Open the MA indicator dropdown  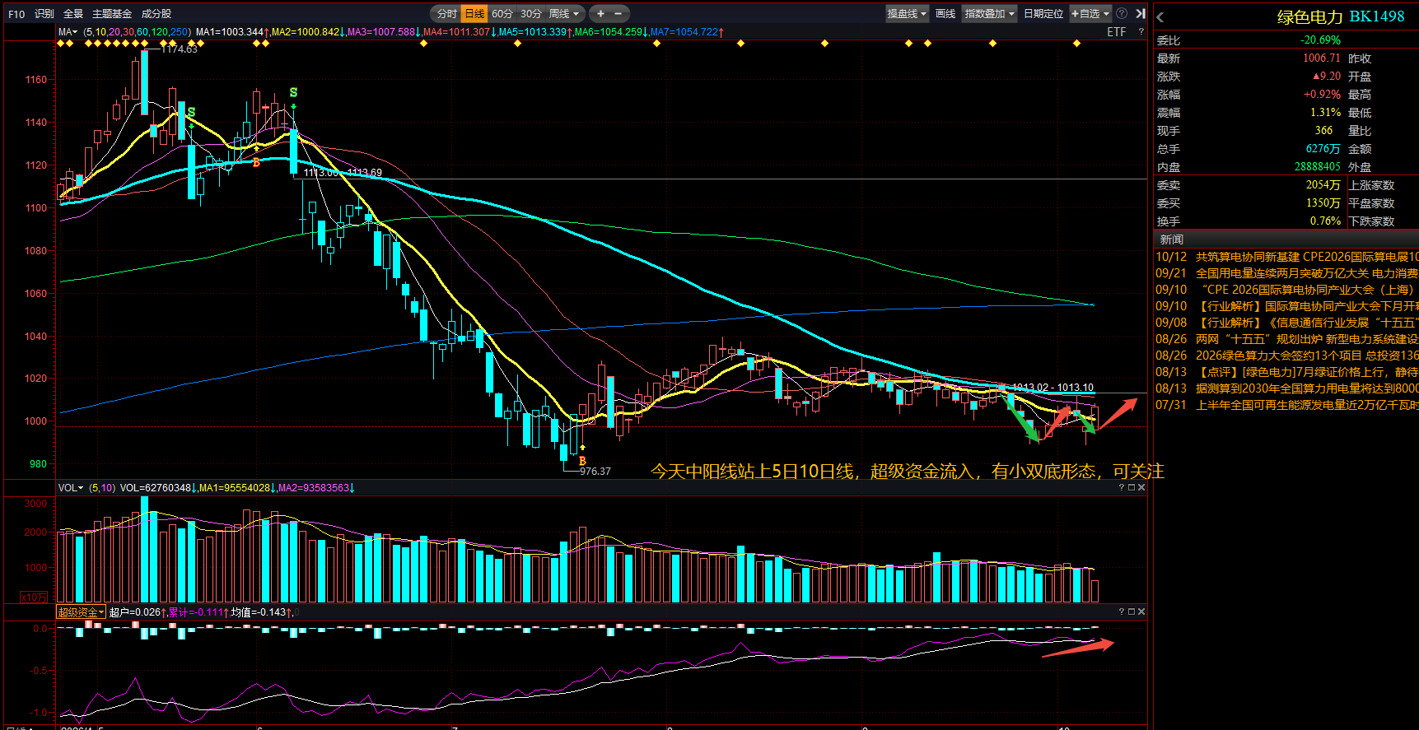click(68, 32)
